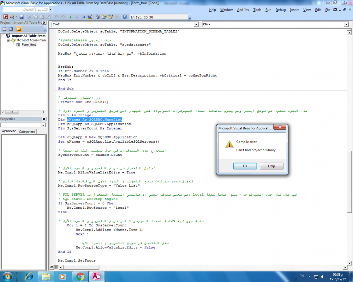Open the View menu

307,10
